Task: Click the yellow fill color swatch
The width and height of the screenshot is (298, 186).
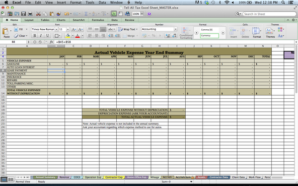Action: [68, 36]
